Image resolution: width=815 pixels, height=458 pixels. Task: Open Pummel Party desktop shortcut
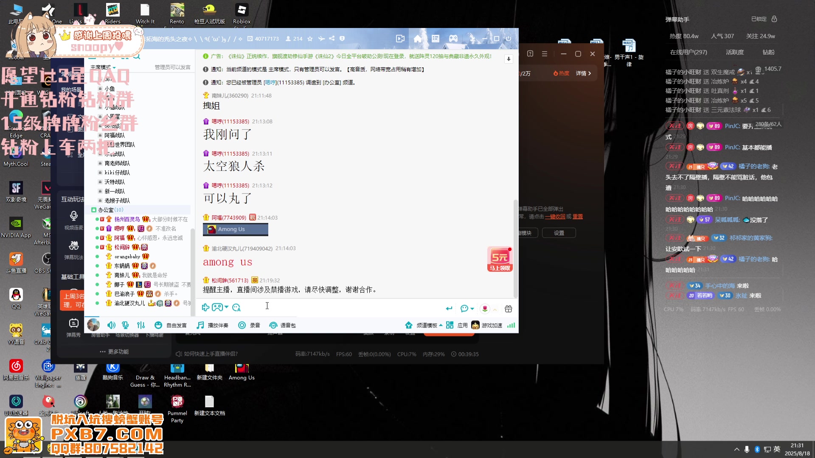(177, 409)
